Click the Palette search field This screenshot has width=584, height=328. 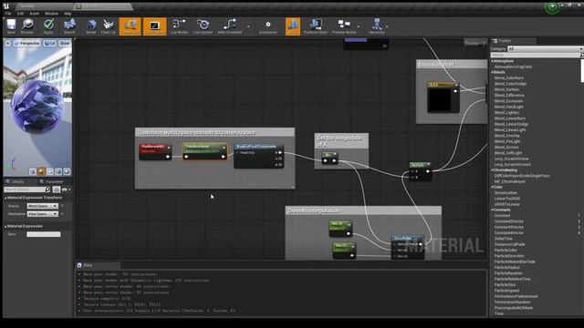click(536, 55)
